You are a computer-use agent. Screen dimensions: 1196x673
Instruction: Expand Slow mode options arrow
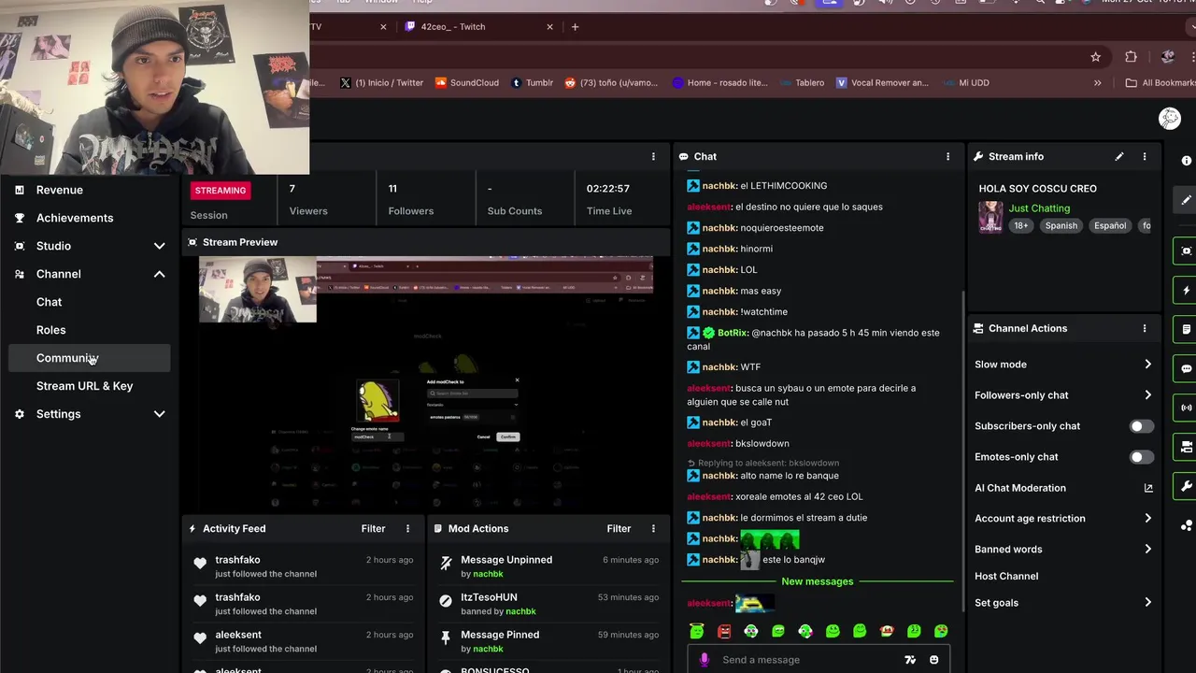point(1148,365)
